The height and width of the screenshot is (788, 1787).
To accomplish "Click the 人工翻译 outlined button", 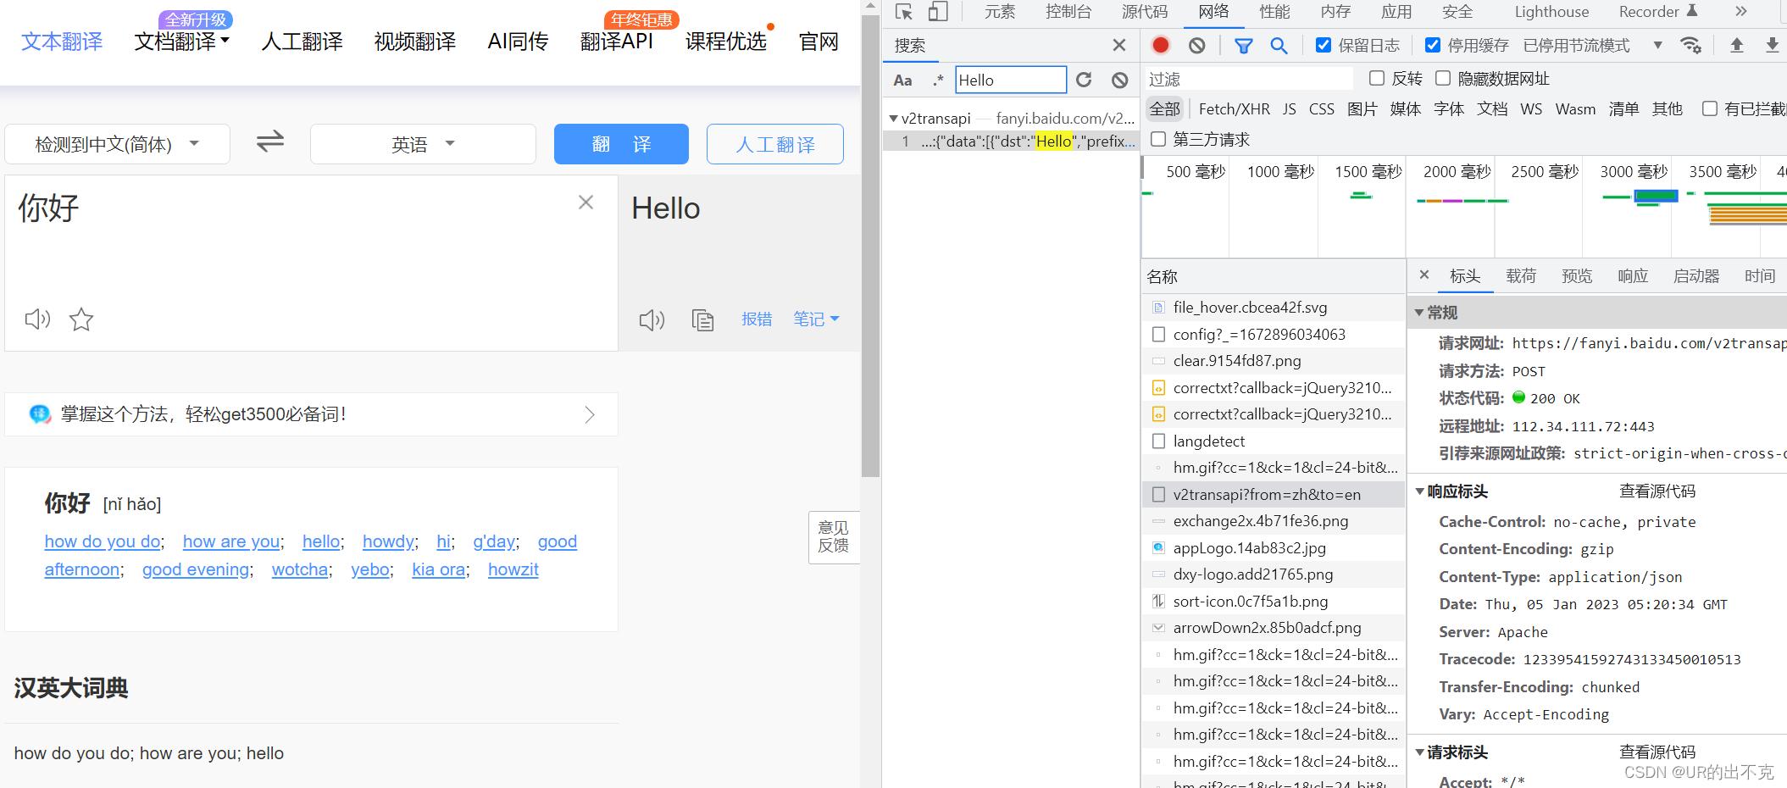I will pos(774,144).
